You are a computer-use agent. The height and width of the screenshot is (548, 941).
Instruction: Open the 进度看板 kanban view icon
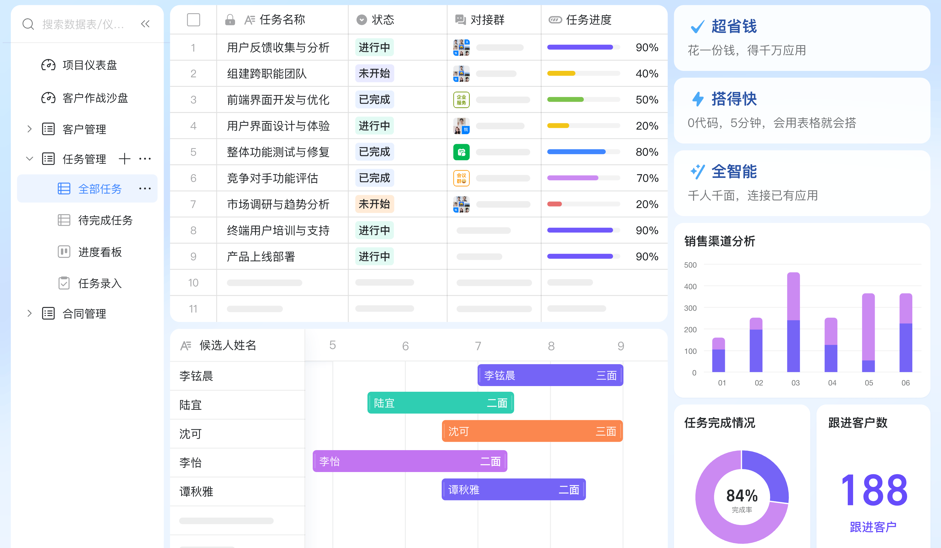(64, 252)
